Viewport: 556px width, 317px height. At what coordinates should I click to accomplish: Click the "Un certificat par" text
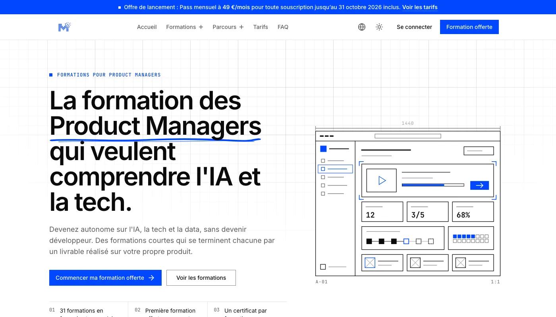tap(245, 311)
